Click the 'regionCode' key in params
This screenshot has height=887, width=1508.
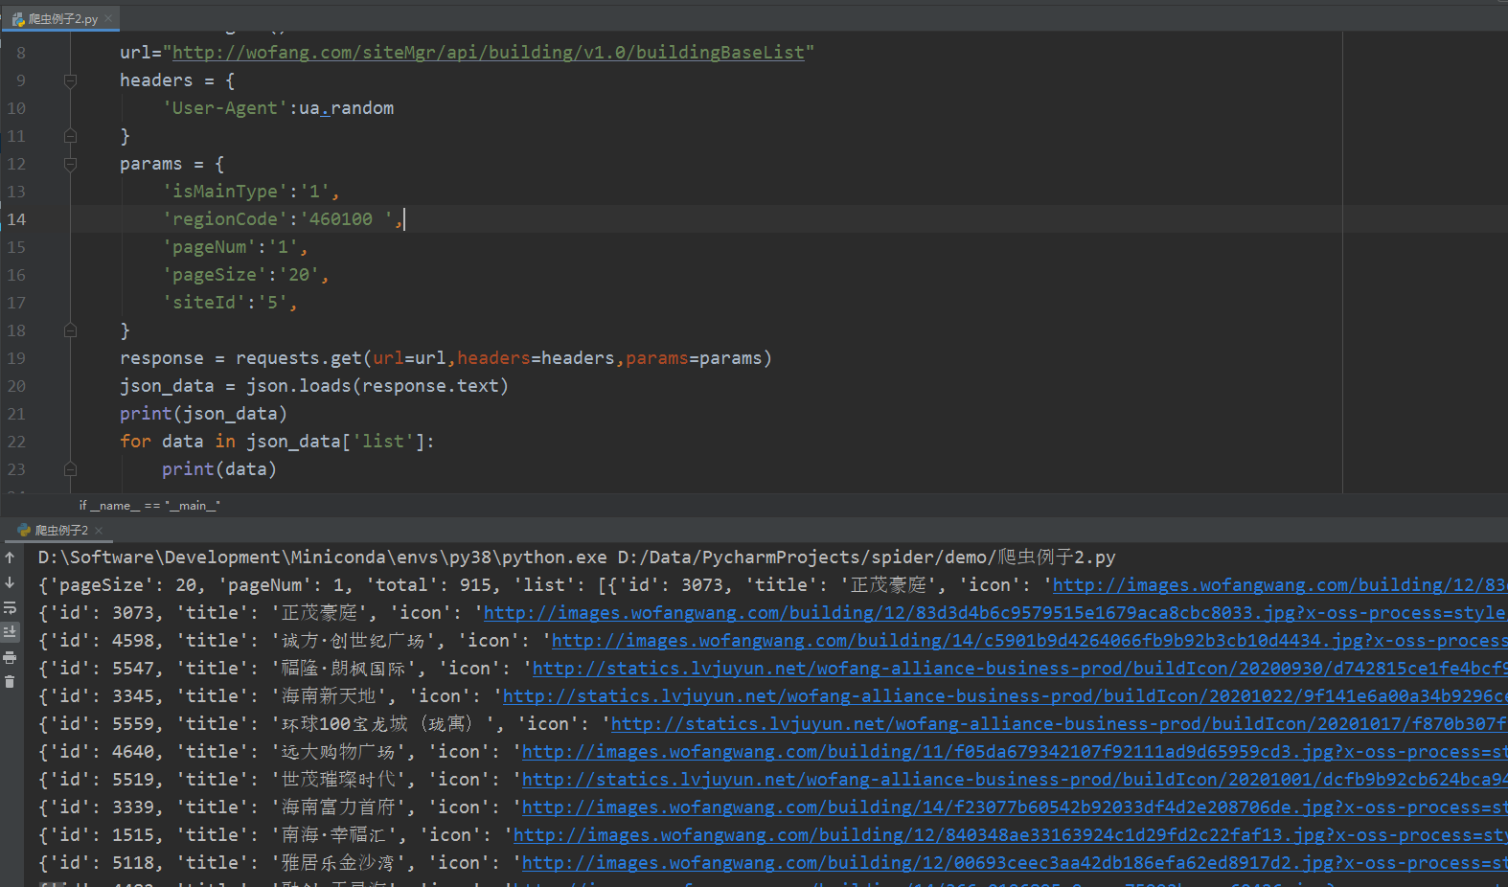point(225,219)
